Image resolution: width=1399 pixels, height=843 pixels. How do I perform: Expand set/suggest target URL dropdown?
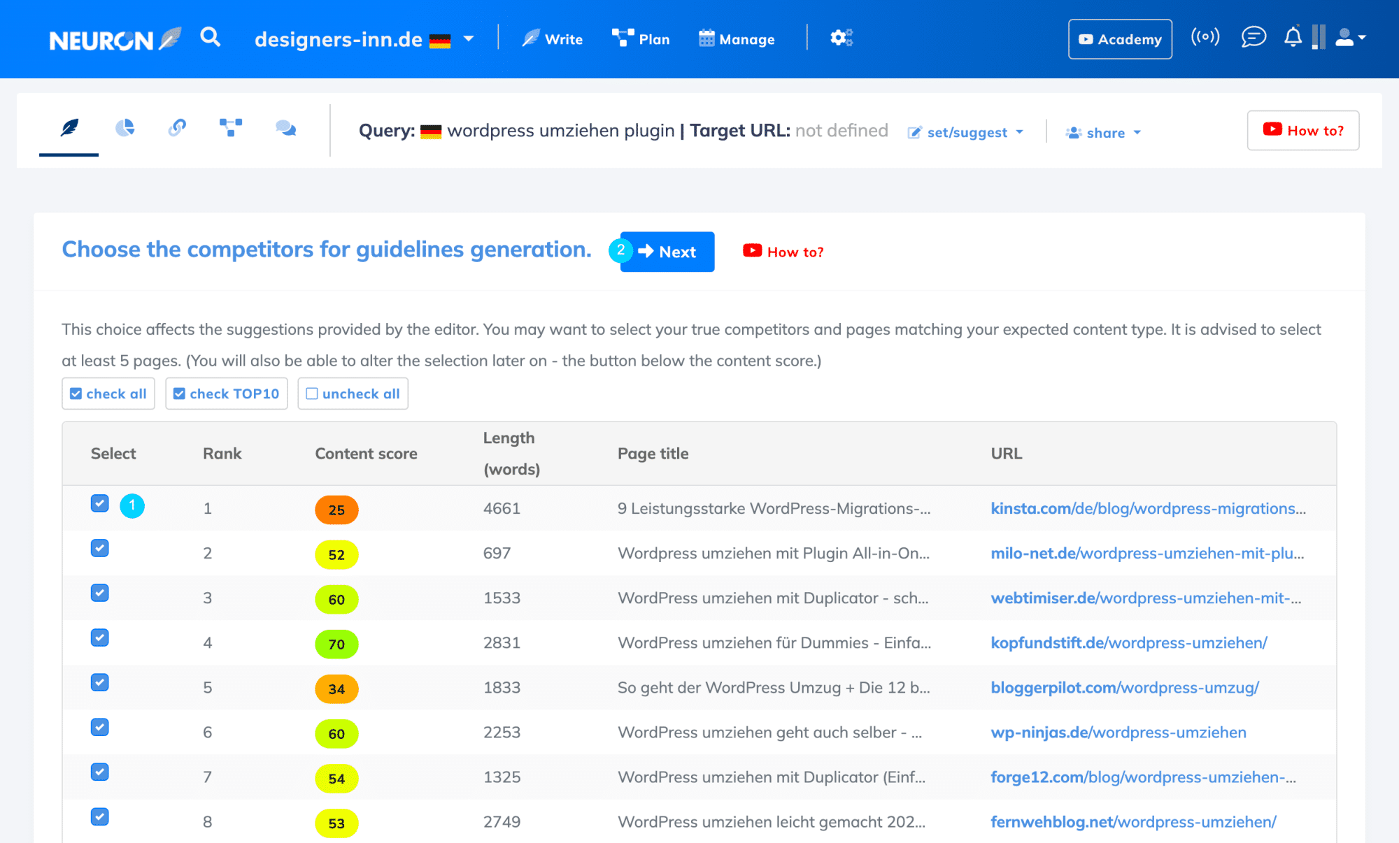point(965,132)
